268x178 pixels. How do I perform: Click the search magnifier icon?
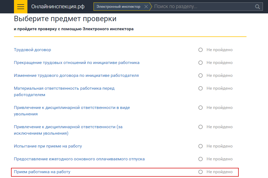point(257,6)
